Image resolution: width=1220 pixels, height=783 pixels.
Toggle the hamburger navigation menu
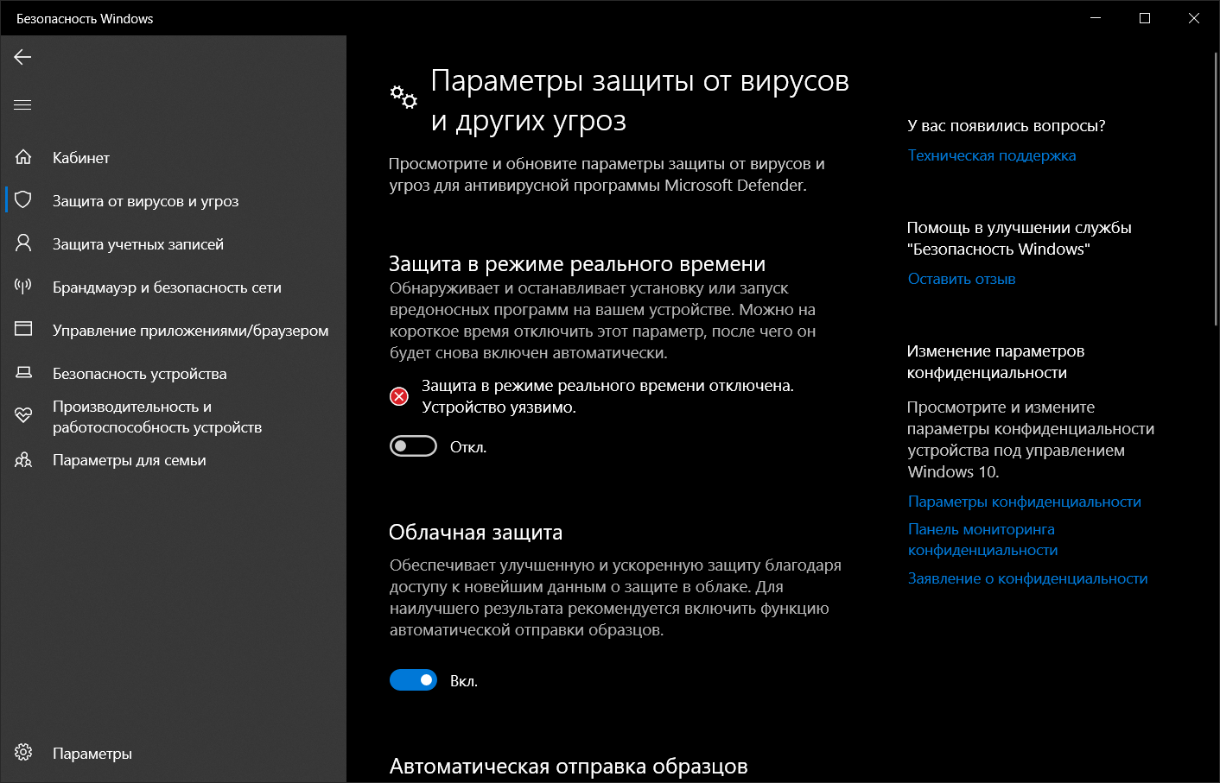coord(22,105)
